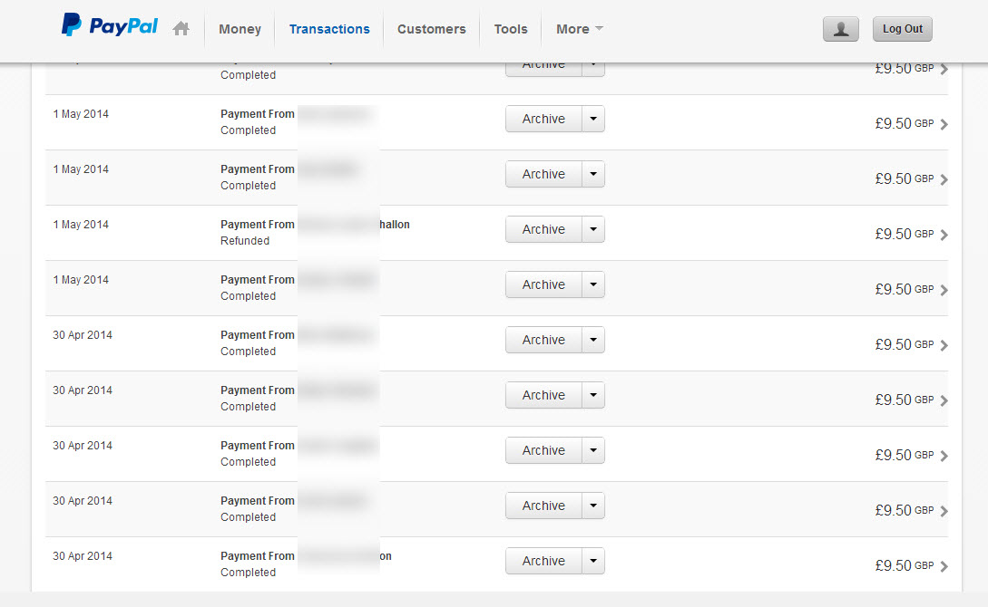988x607 pixels.
Task: Click right chevron on first 1 May 2014 row
Action: pos(944,124)
